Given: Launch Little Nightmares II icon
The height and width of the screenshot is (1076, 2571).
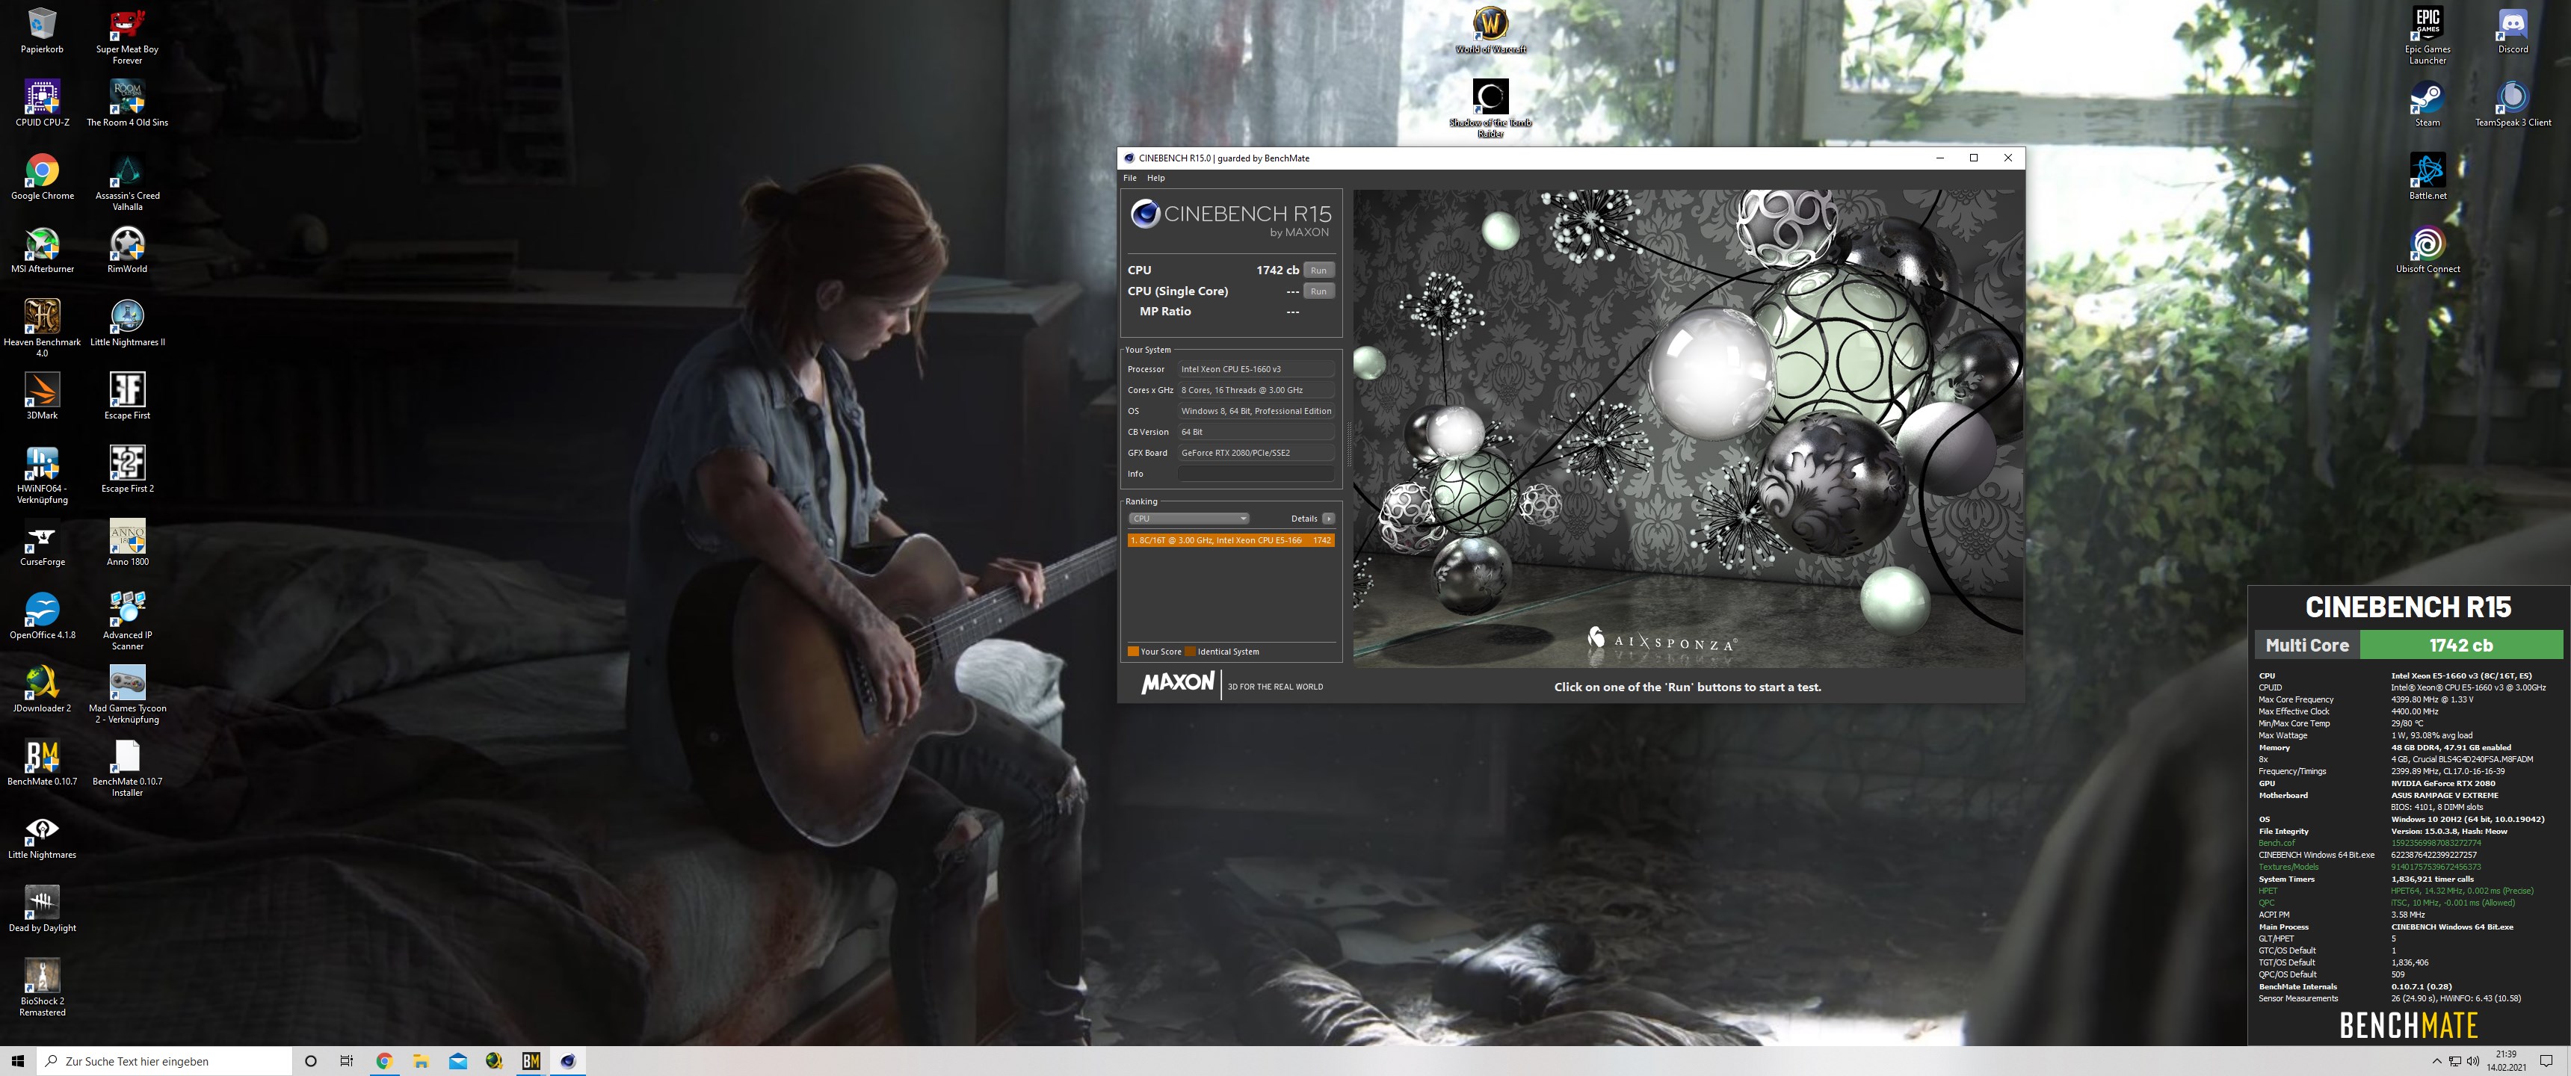Looking at the screenshot, I should (127, 322).
